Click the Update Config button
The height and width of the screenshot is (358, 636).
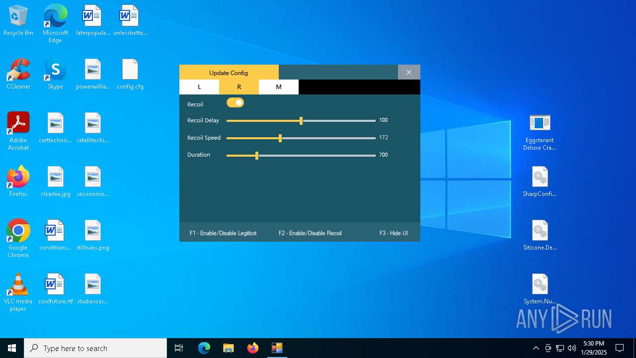tap(229, 72)
